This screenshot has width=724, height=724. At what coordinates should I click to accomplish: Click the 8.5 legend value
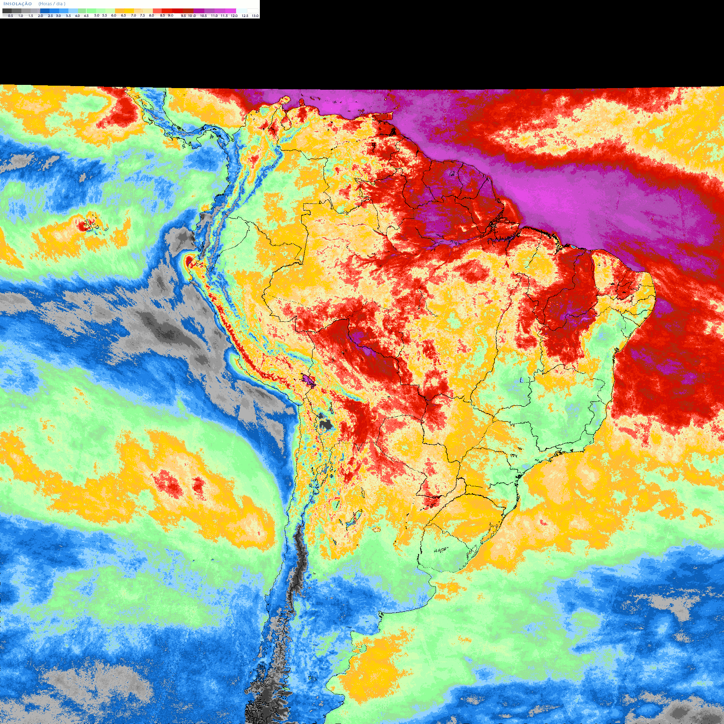coord(162,15)
